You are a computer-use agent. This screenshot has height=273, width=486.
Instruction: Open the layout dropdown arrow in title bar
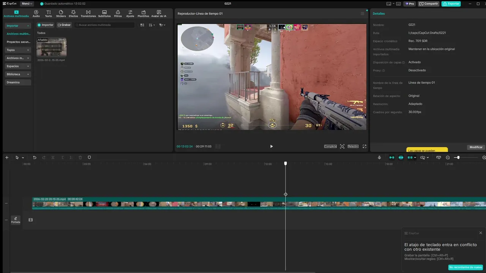coord(393,4)
